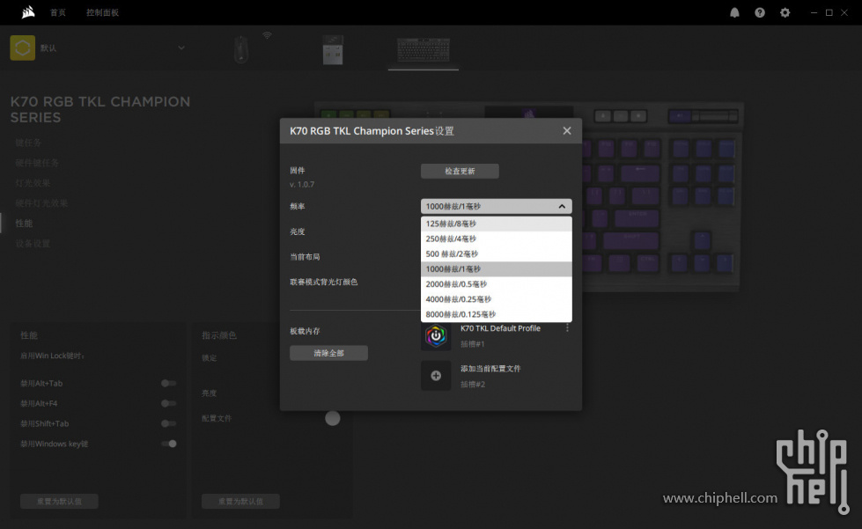Image resolution: width=862 pixels, height=529 pixels.
Task: Open the help question mark icon
Action: pyautogui.click(x=760, y=12)
